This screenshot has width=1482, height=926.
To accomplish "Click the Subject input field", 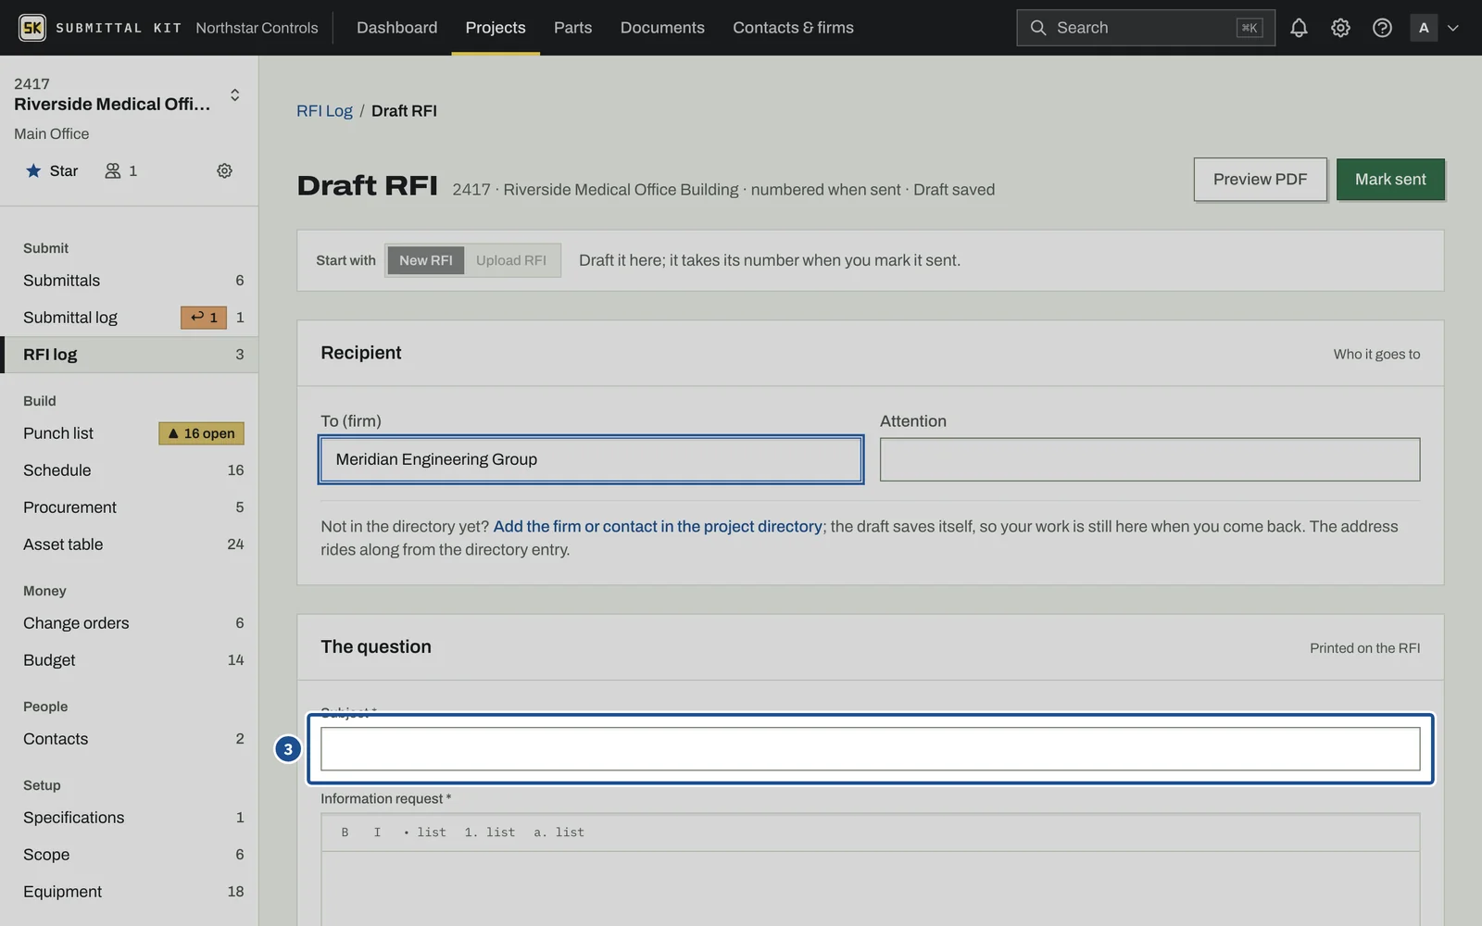I will 870,749.
